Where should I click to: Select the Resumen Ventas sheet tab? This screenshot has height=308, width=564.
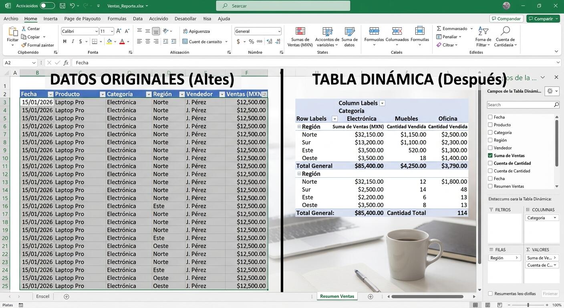[337, 296]
